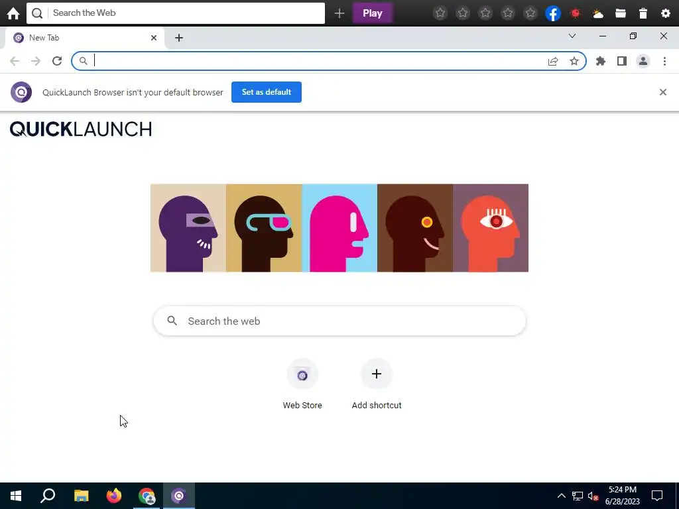
Task: Click the plus icon beside the Play button
Action: click(339, 13)
